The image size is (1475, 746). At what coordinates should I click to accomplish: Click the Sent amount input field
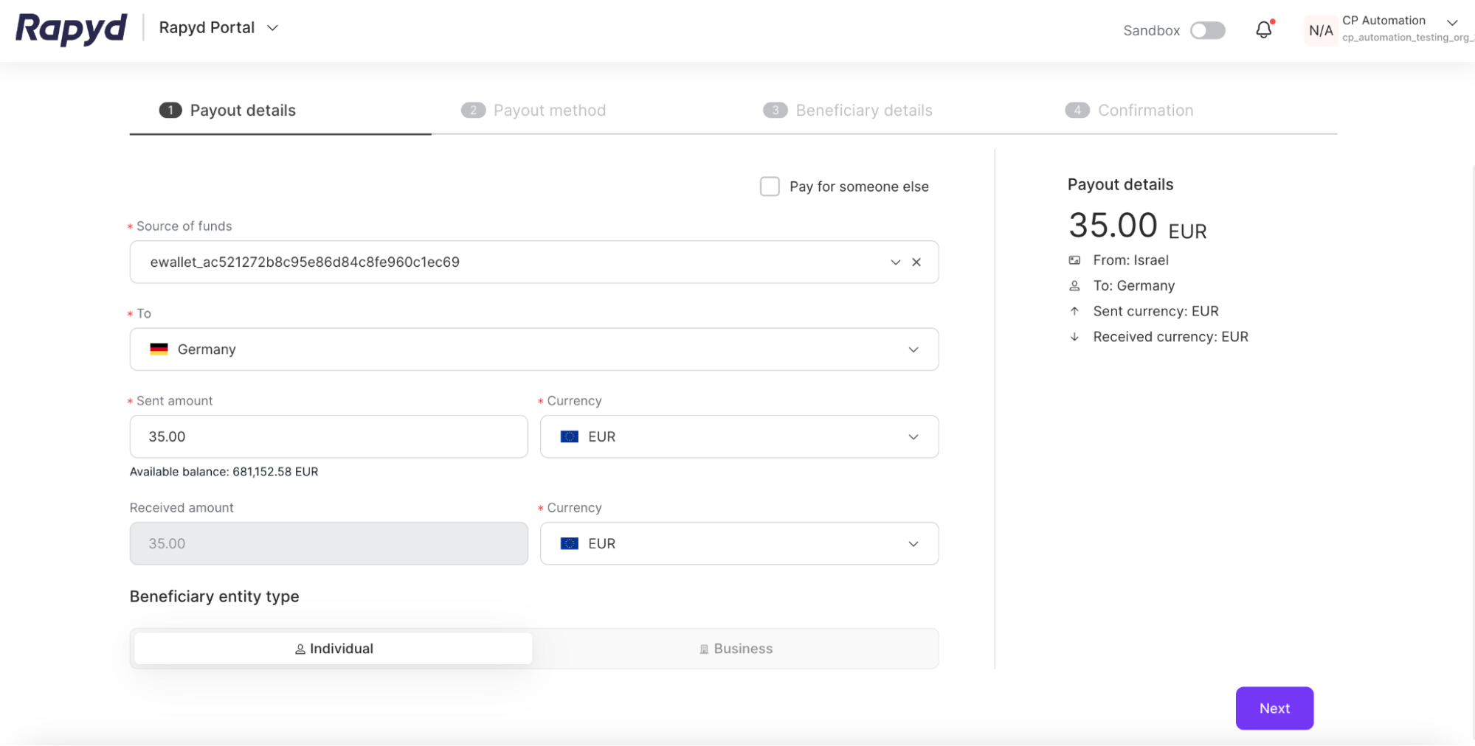tap(328, 437)
